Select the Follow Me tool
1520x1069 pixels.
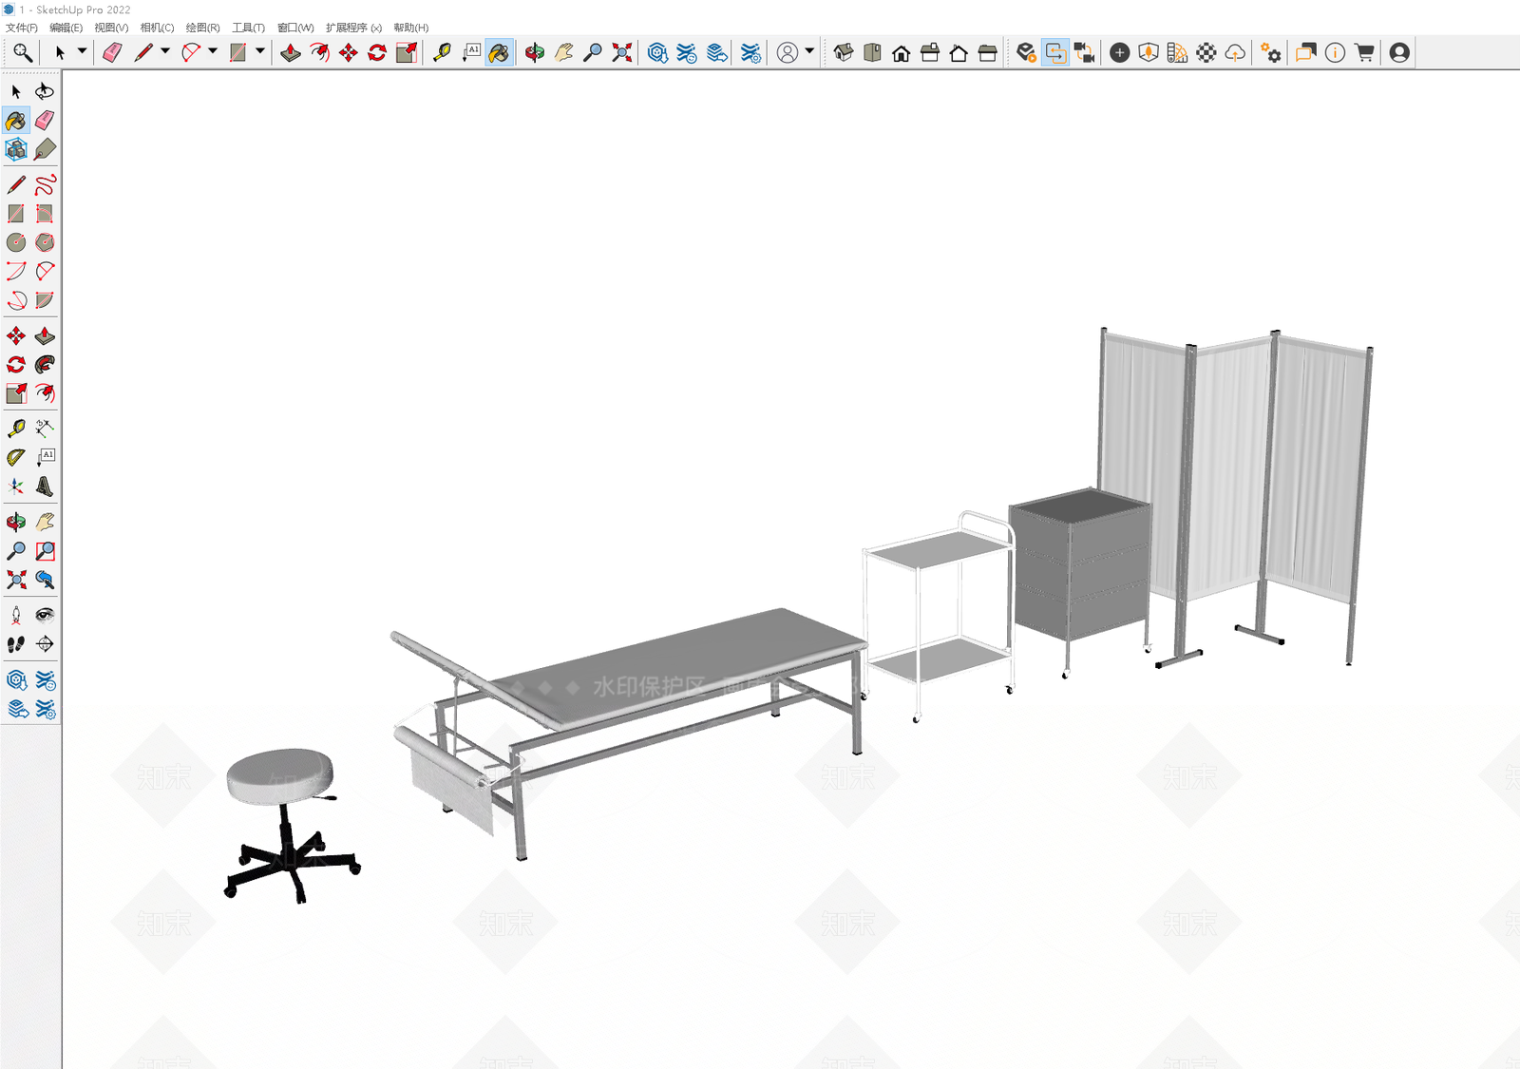click(45, 365)
